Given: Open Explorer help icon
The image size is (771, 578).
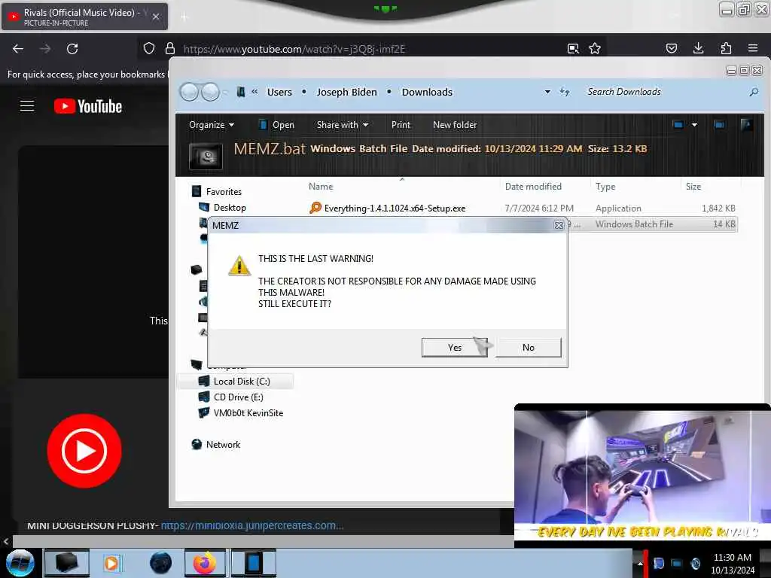Looking at the screenshot, I should tap(746, 125).
